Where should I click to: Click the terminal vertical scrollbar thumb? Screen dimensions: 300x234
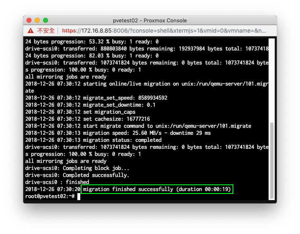pyautogui.click(x=271, y=160)
